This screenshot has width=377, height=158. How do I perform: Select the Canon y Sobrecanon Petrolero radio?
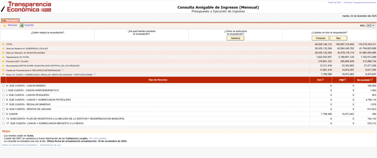coord(3,100)
